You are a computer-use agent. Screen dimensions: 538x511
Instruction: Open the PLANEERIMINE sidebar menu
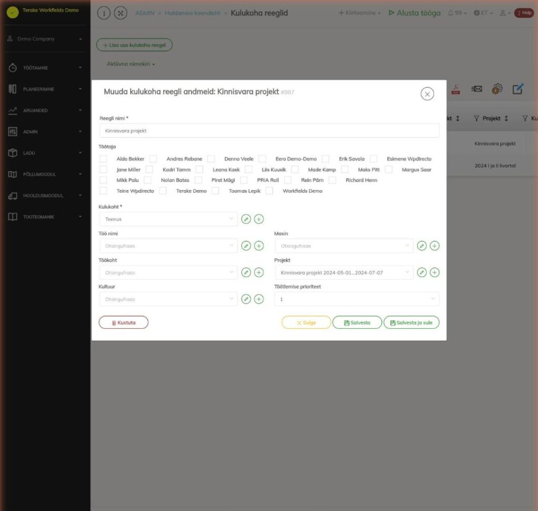tap(45, 89)
